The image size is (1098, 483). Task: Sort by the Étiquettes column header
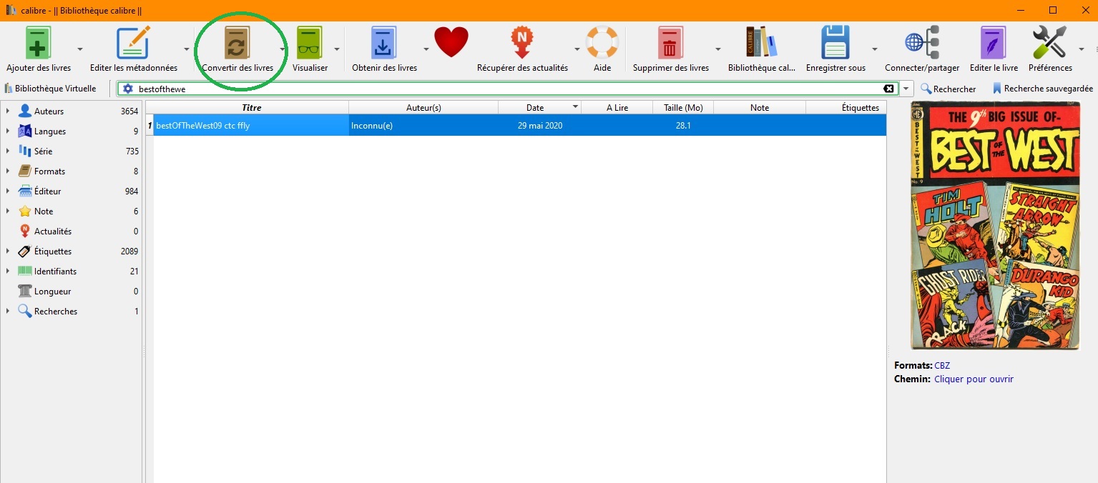click(846, 108)
